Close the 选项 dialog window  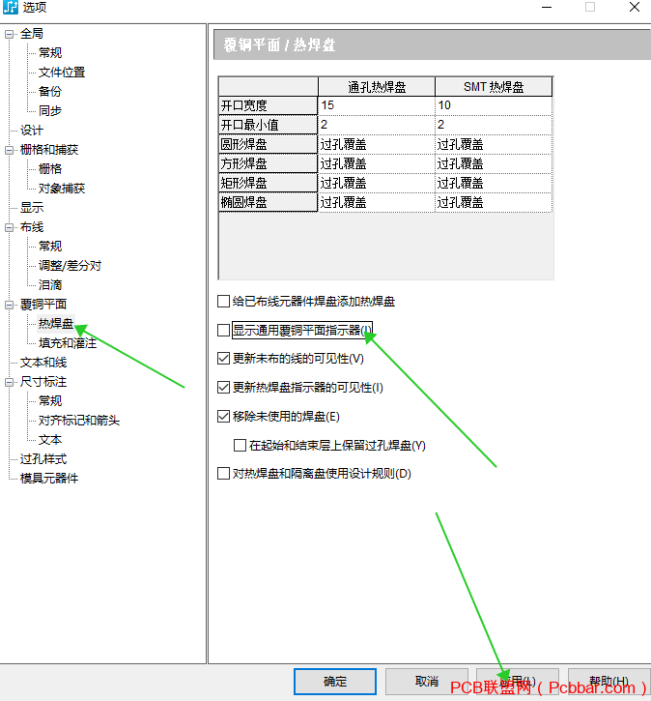click(634, 7)
